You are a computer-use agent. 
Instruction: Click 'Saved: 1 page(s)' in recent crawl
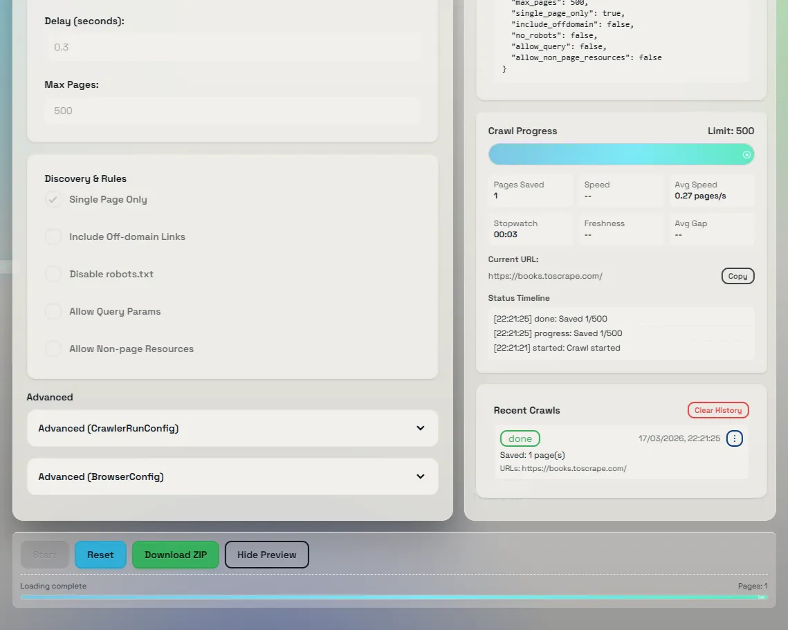point(532,455)
